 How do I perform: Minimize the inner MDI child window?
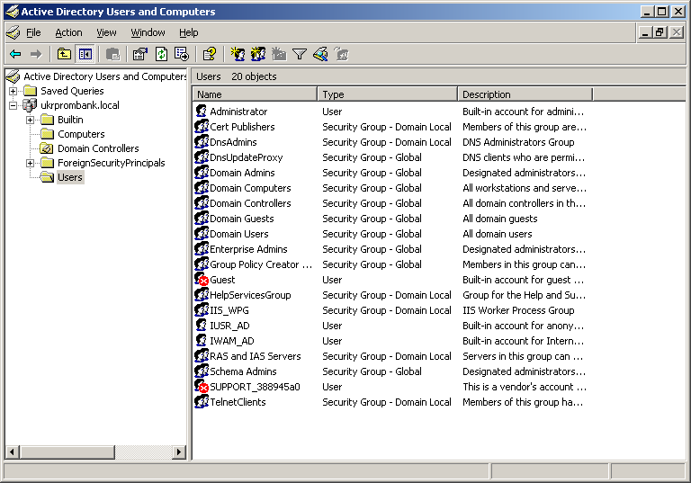646,32
